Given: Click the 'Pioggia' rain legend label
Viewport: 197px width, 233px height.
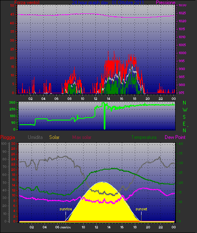Looking at the screenshot, I should pyautogui.click(x=8, y=137).
